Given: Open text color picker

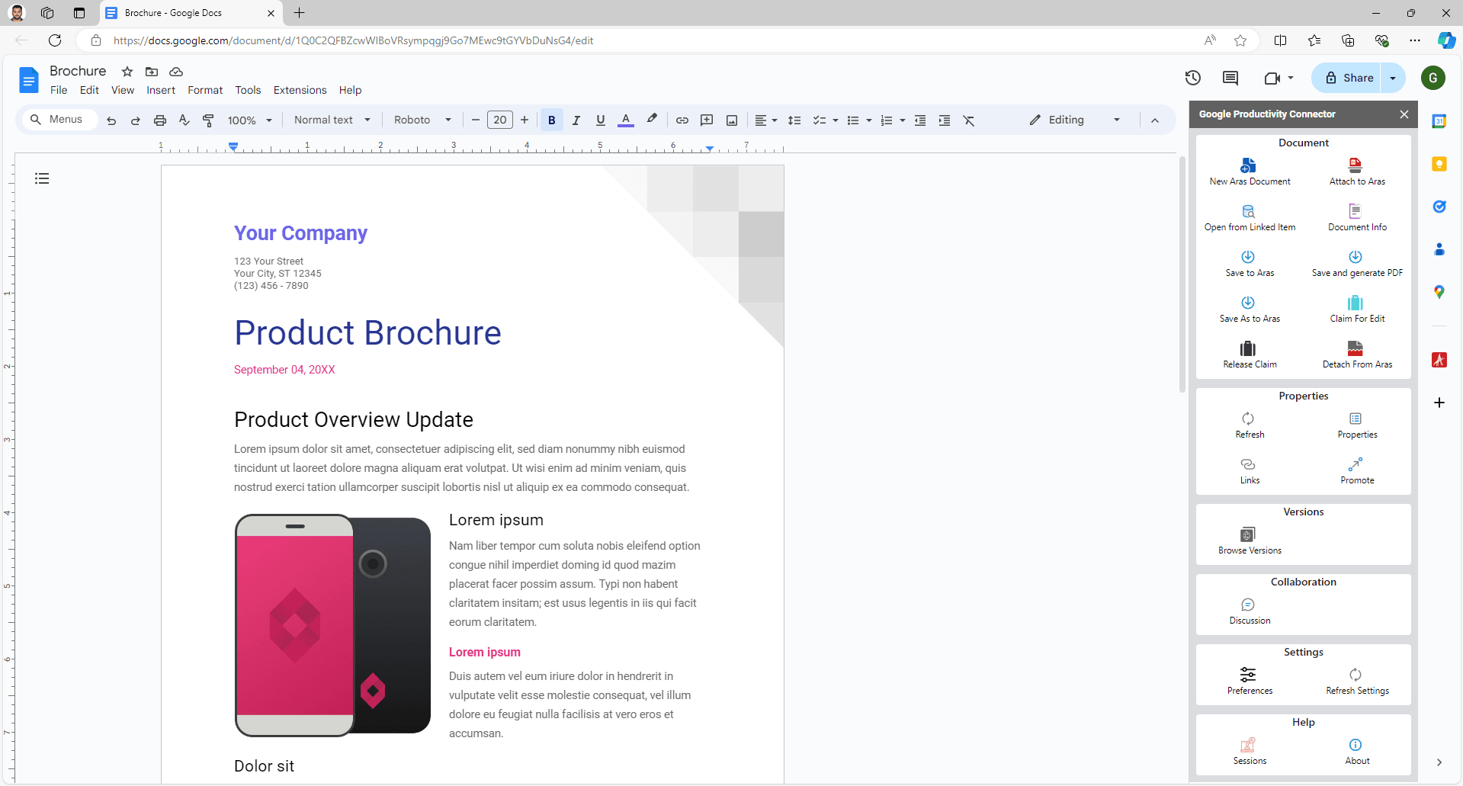Looking at the screenshot, I should click(626, 120).
